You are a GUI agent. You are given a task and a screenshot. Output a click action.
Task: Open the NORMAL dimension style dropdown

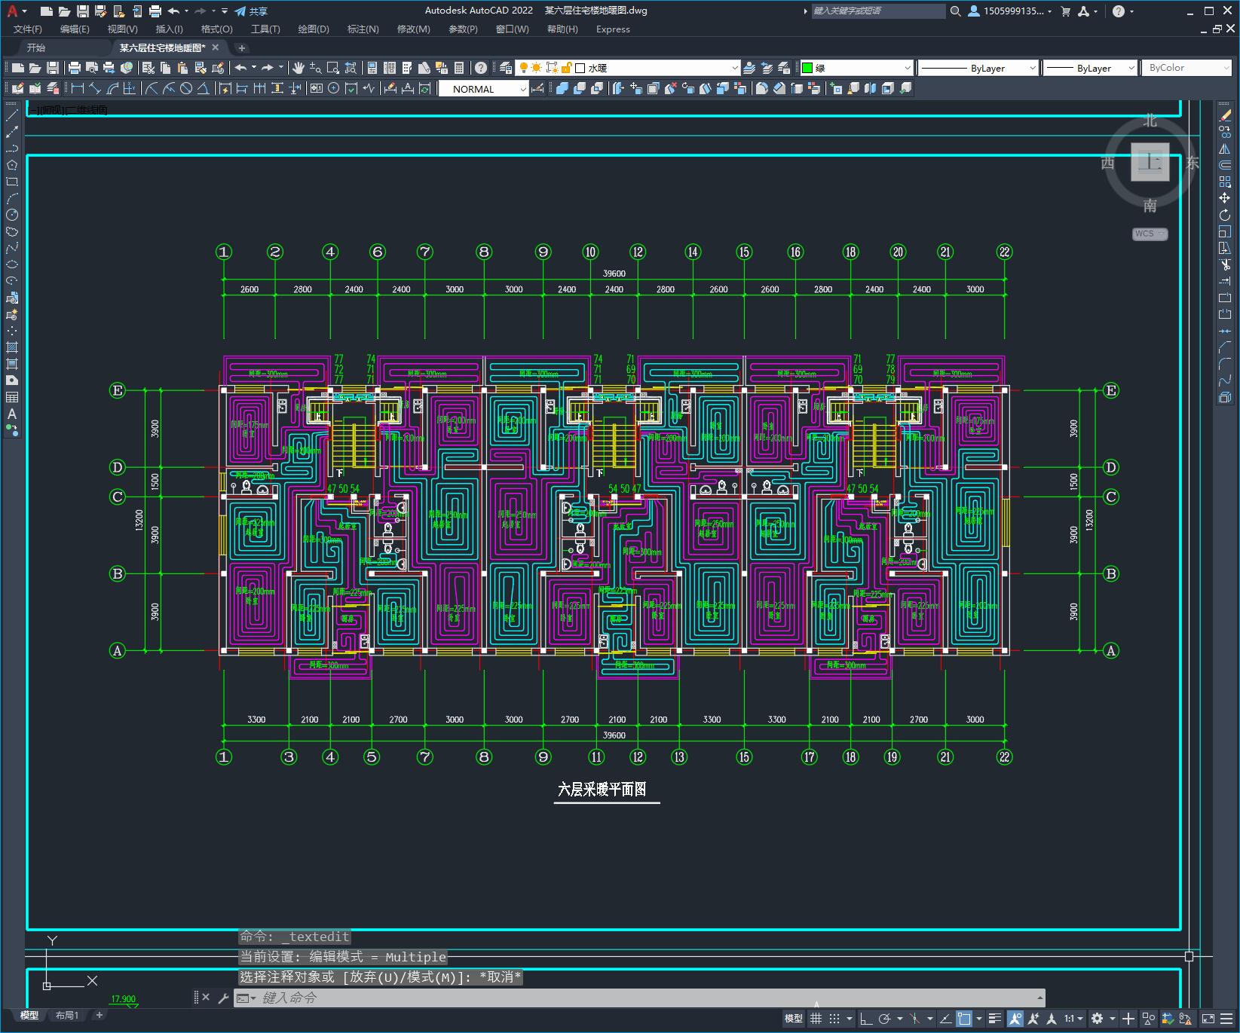pos(522,89)
